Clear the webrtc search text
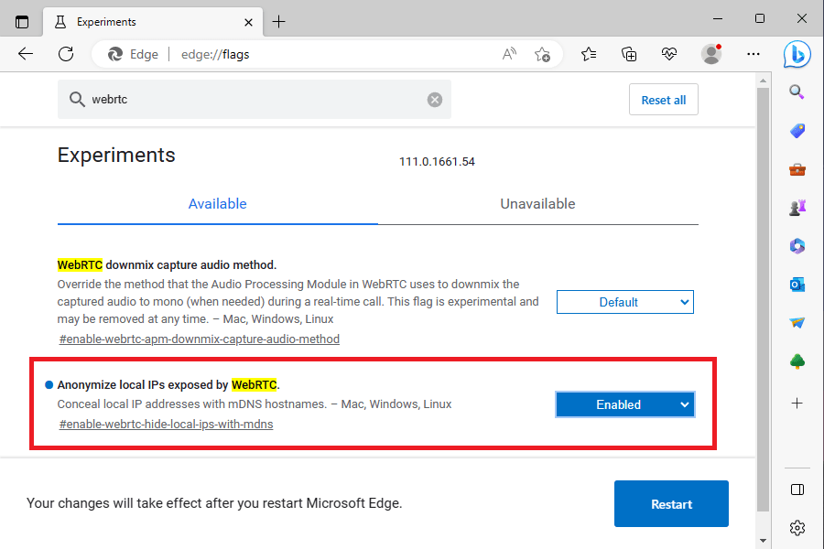824x549 pixels. 435,100
